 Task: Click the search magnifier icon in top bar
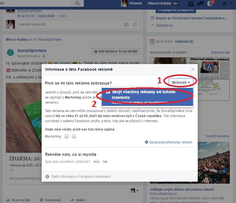tap(77, 3)
